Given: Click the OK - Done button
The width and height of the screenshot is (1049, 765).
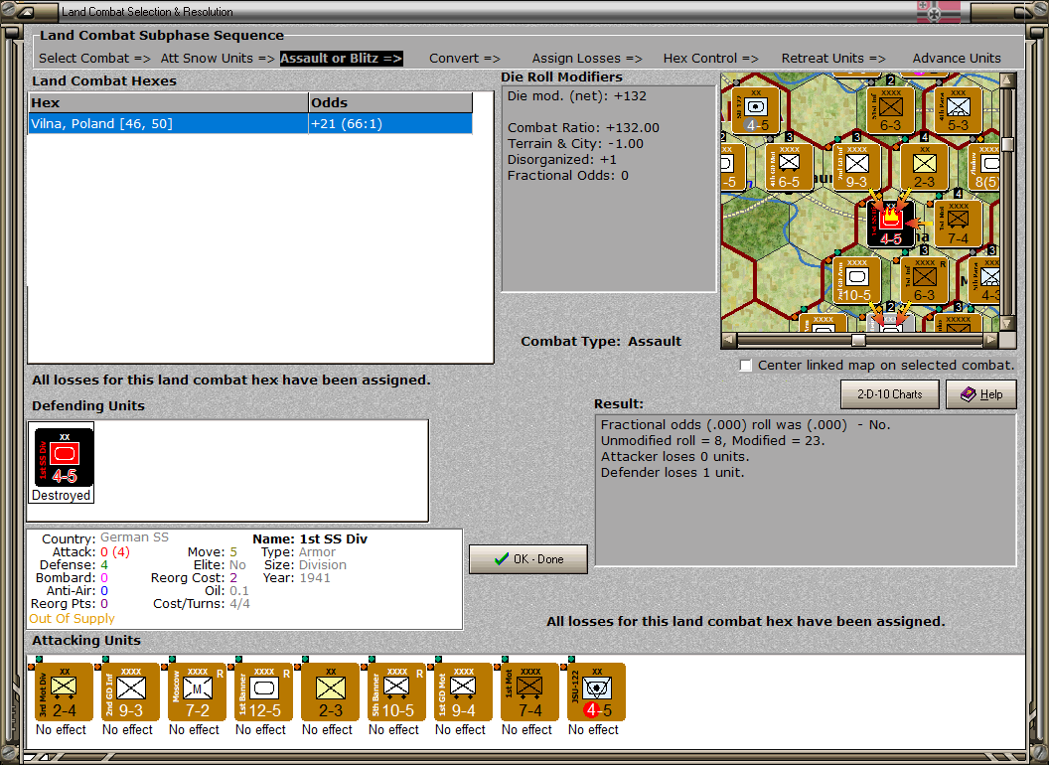Looking at the screenshot, I should point(528,559).
